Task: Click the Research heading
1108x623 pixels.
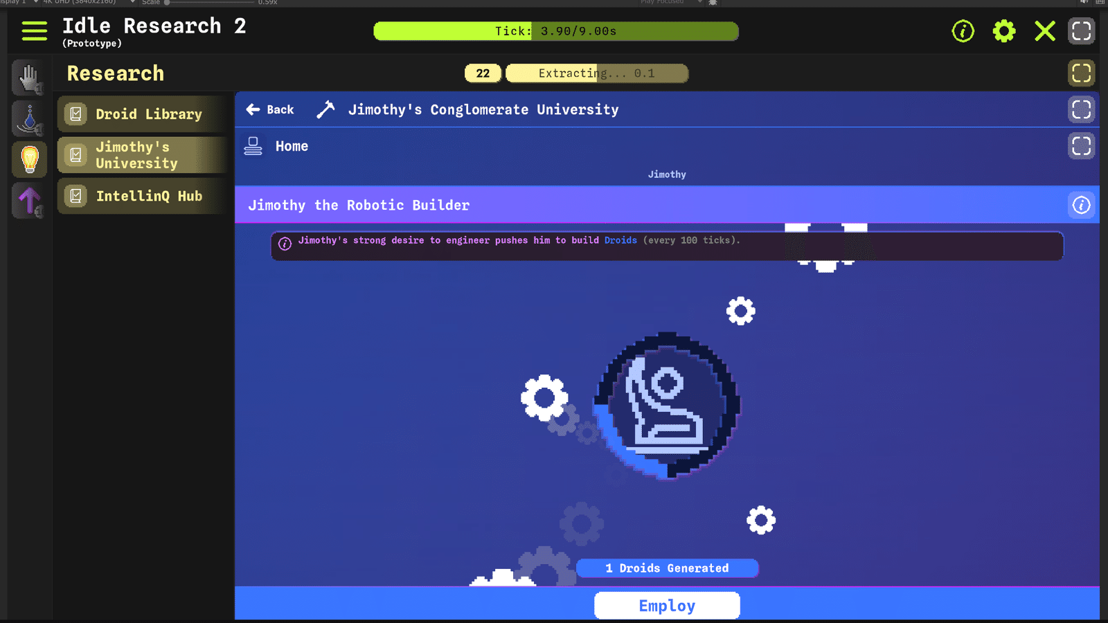Action: (116, 73)
